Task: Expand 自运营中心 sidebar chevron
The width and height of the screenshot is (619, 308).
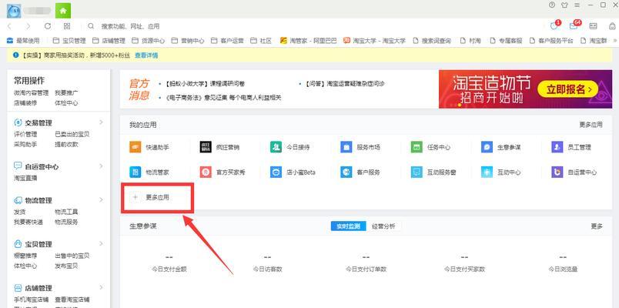Action: [x=101, y=166]
